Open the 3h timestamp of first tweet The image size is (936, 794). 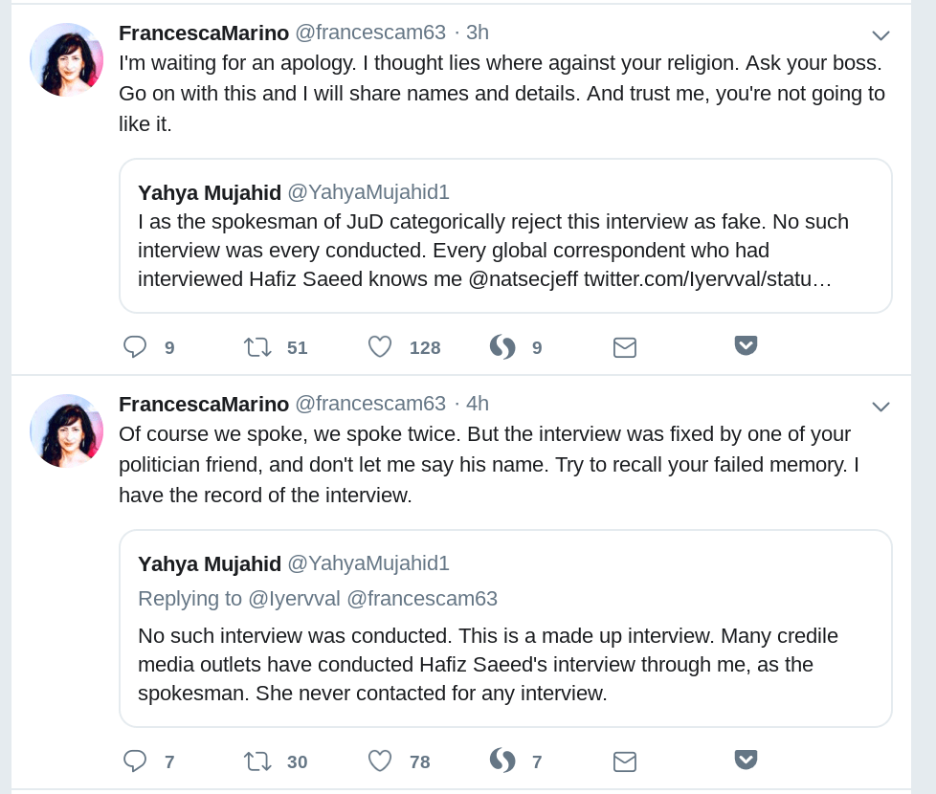[x=477, y=33]
